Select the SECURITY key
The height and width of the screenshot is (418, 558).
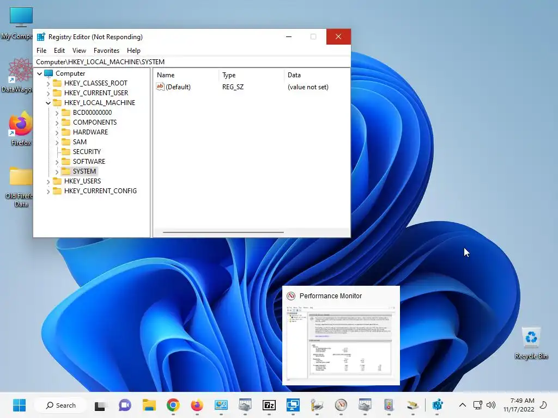click(87, 151)
